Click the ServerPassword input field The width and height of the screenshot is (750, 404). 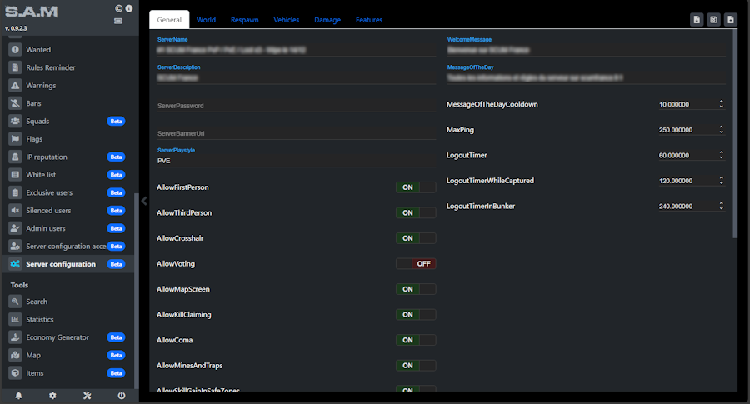click(x=296, y=106)
